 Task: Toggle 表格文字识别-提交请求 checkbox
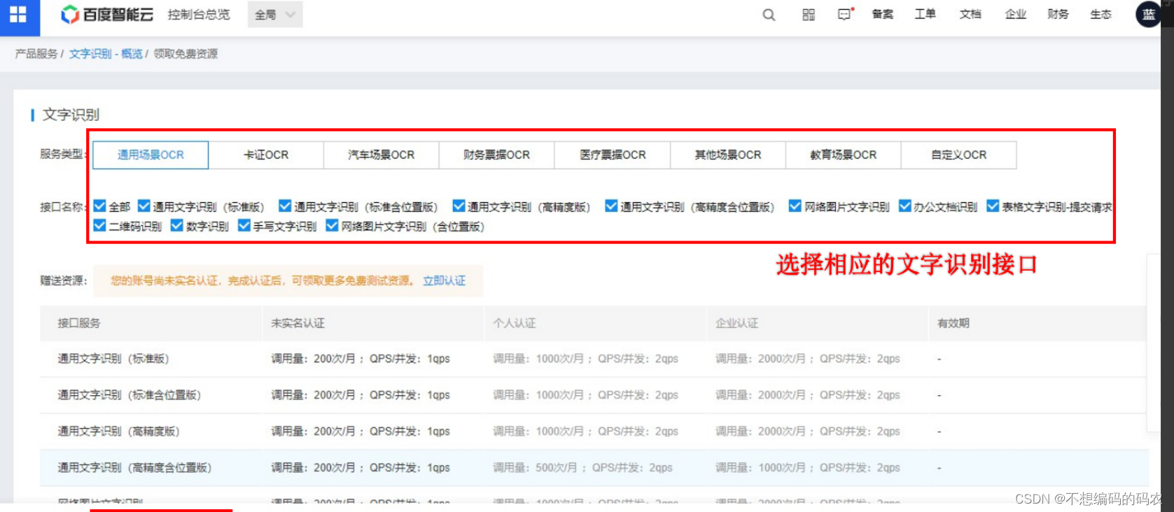click(993, 206)
